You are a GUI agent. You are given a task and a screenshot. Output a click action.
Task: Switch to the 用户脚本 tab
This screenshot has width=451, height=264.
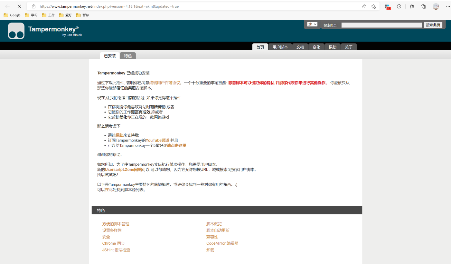pos(280,47)
